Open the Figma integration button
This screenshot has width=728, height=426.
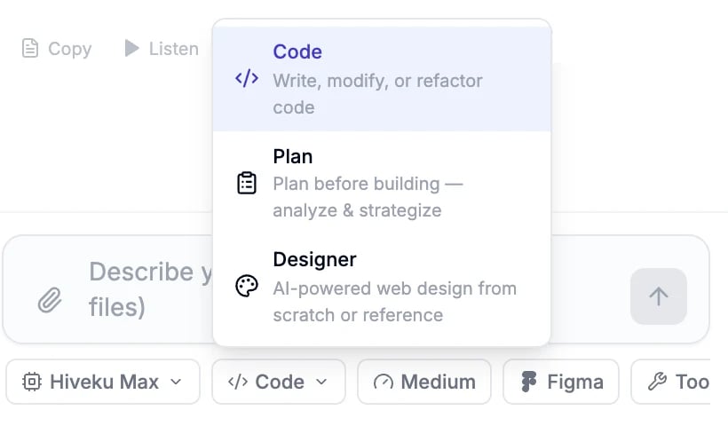pos(561,382)
